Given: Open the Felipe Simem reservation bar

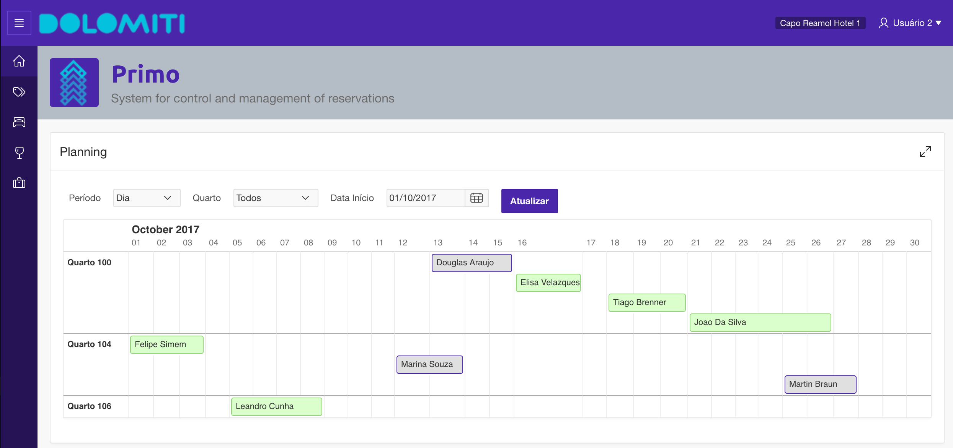Looking at the screenshot, I should click(166, 344).
